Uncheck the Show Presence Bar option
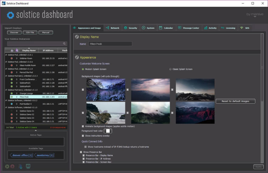Image resolution: width=268 pixels, height=173 pixels. pos(81,152)
